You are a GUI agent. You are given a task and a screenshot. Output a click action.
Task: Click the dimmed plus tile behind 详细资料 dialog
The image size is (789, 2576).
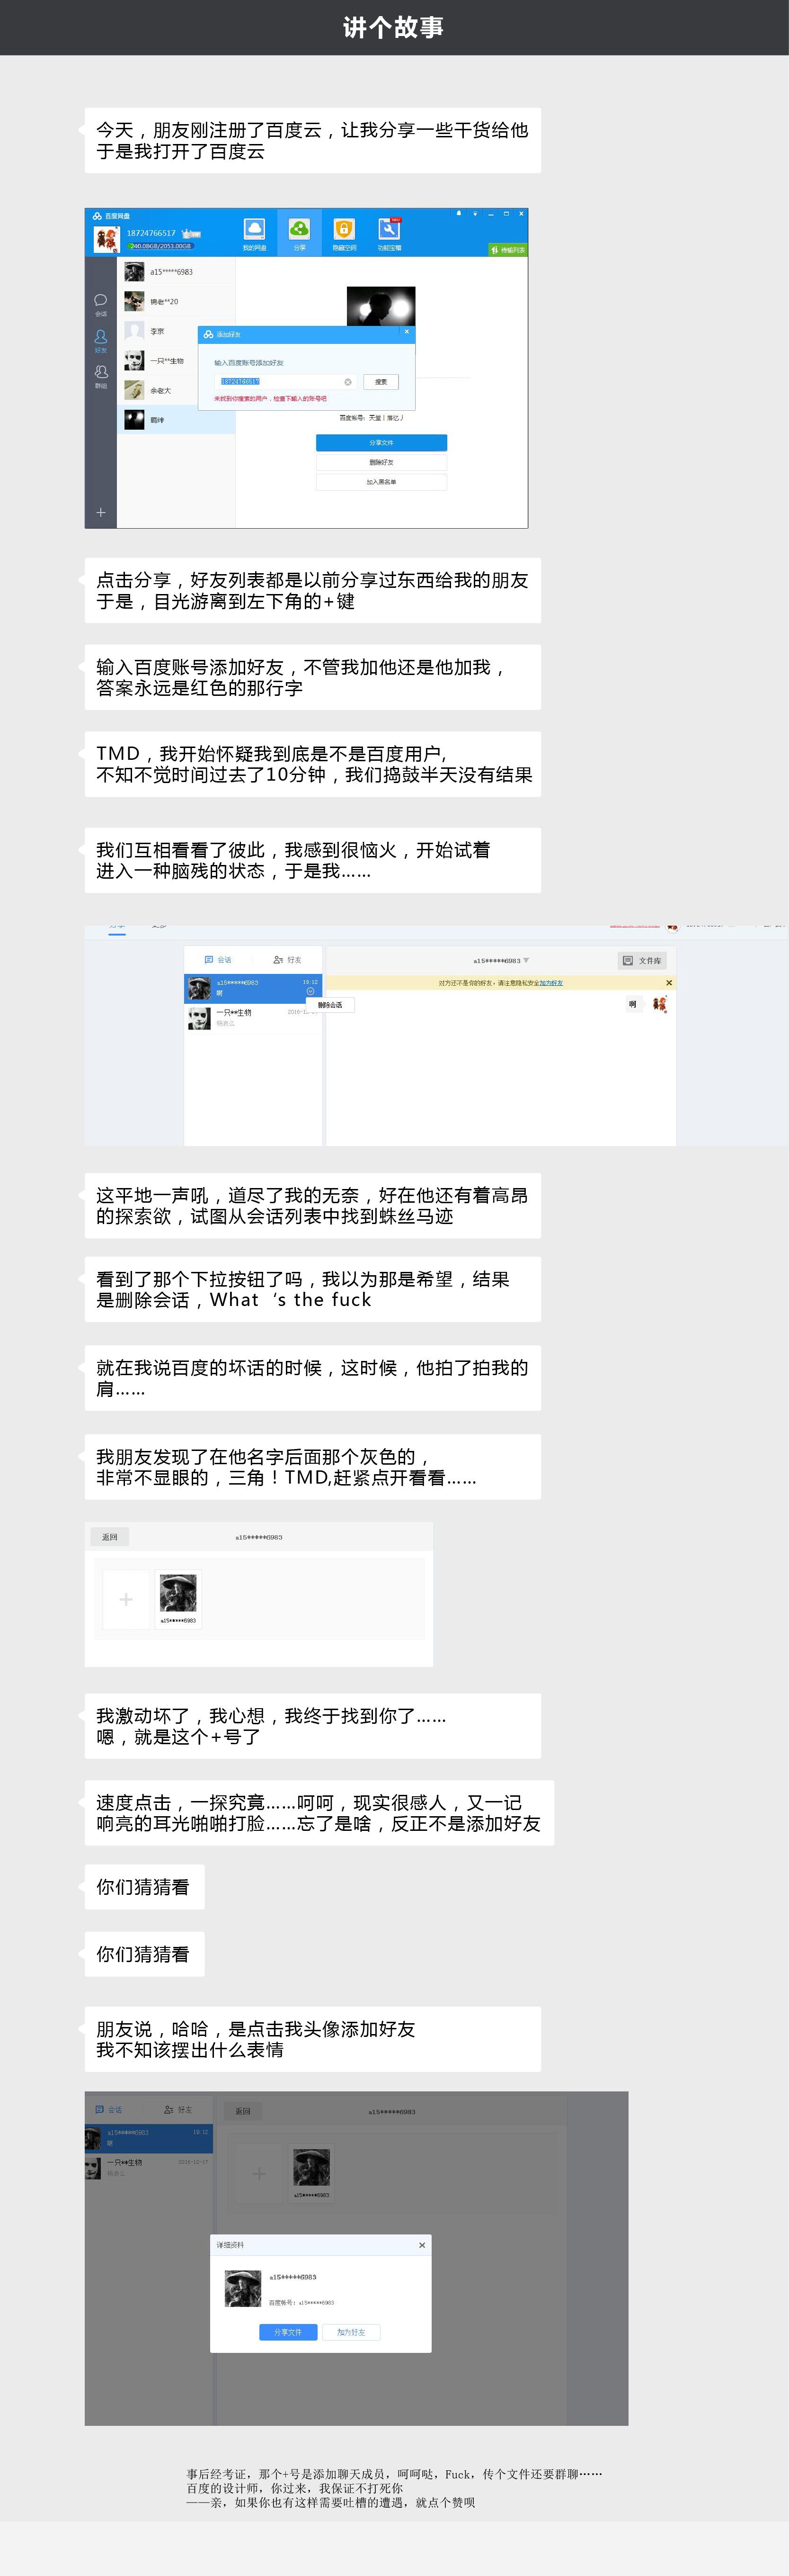[x=260, y=2174]
